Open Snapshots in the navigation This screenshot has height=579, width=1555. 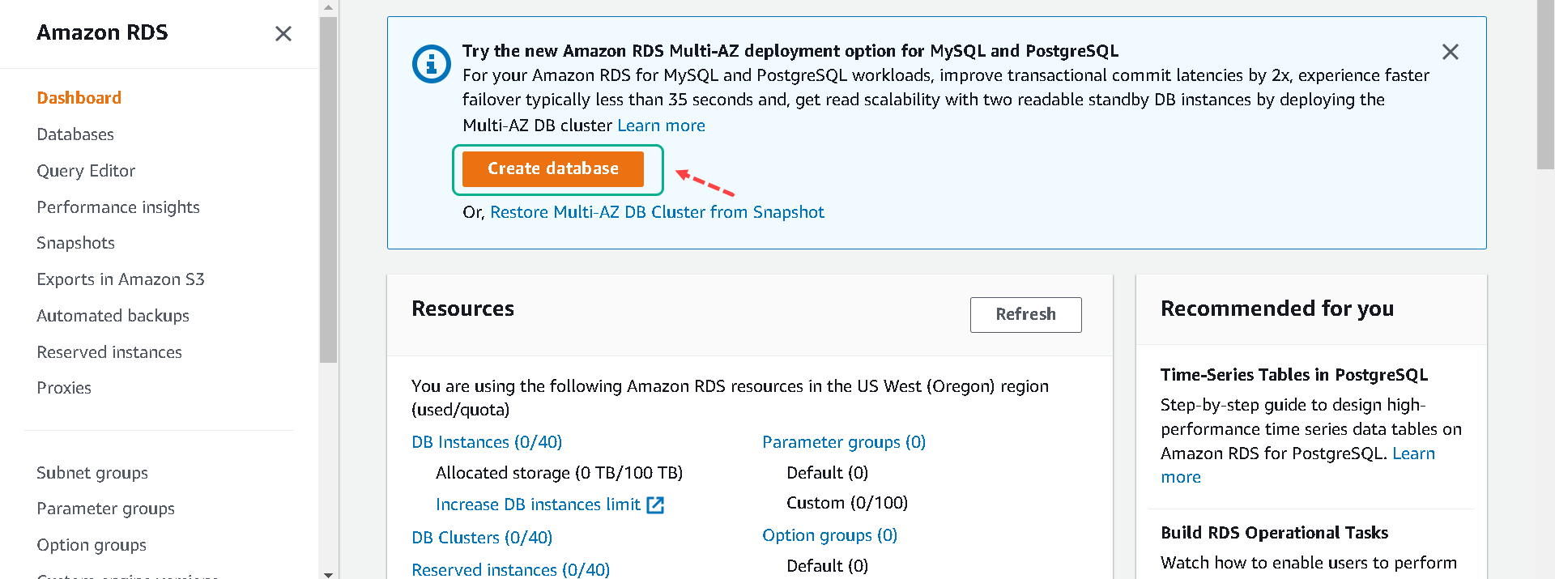pos(75,243)
